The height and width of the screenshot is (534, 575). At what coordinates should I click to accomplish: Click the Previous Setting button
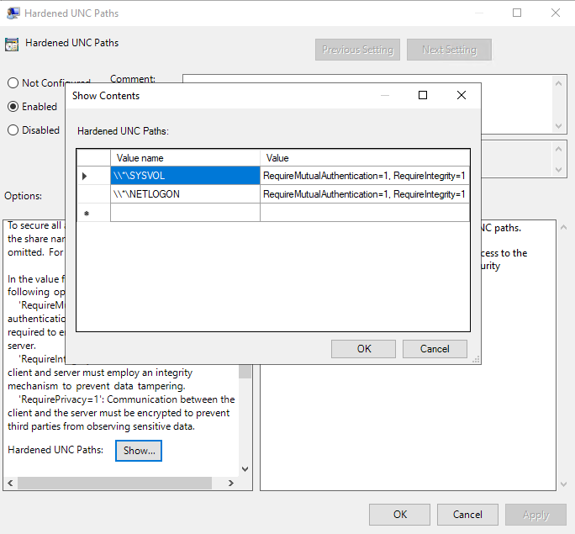[357, 50]
